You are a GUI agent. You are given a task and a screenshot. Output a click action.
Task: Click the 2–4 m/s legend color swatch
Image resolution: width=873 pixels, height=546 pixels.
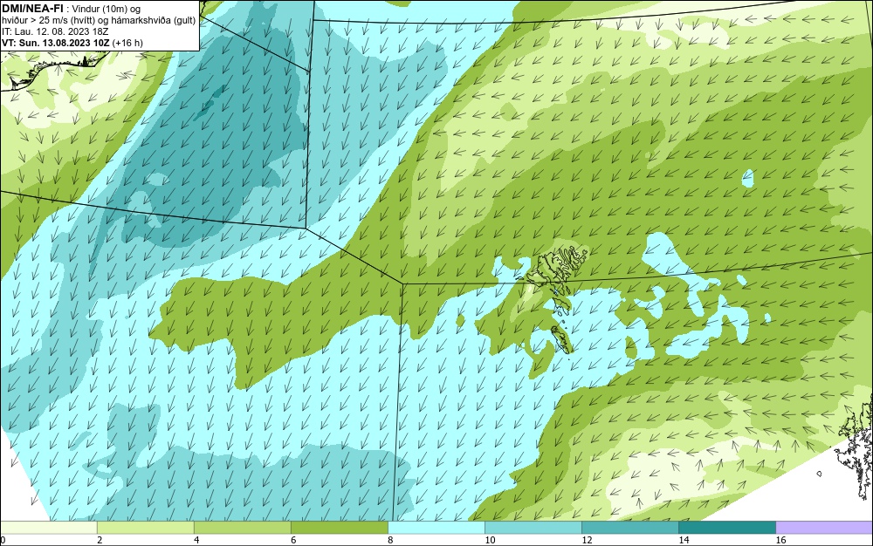[145, 527]
